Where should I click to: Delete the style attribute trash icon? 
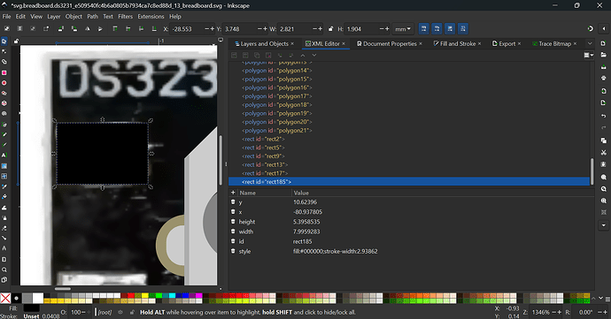tap(233, 251)
